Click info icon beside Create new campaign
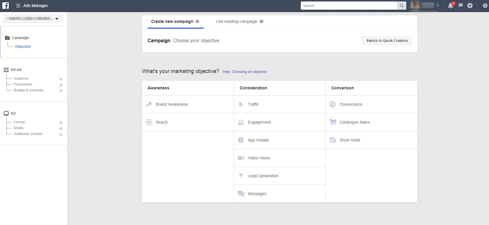Viewport: 489px width, 225px height. (197, 21)
